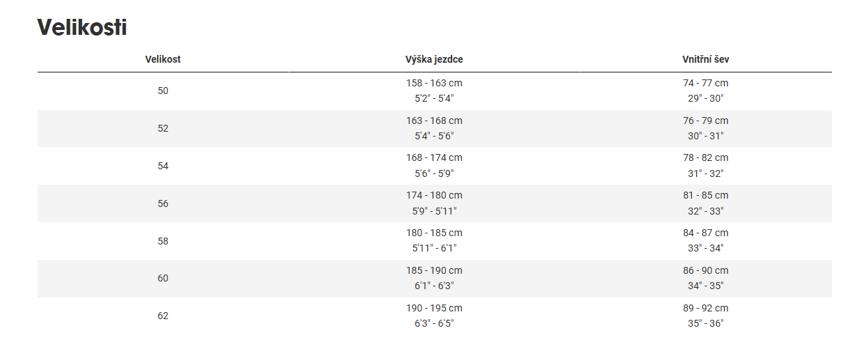Select size 52 cell

[163, 128]
